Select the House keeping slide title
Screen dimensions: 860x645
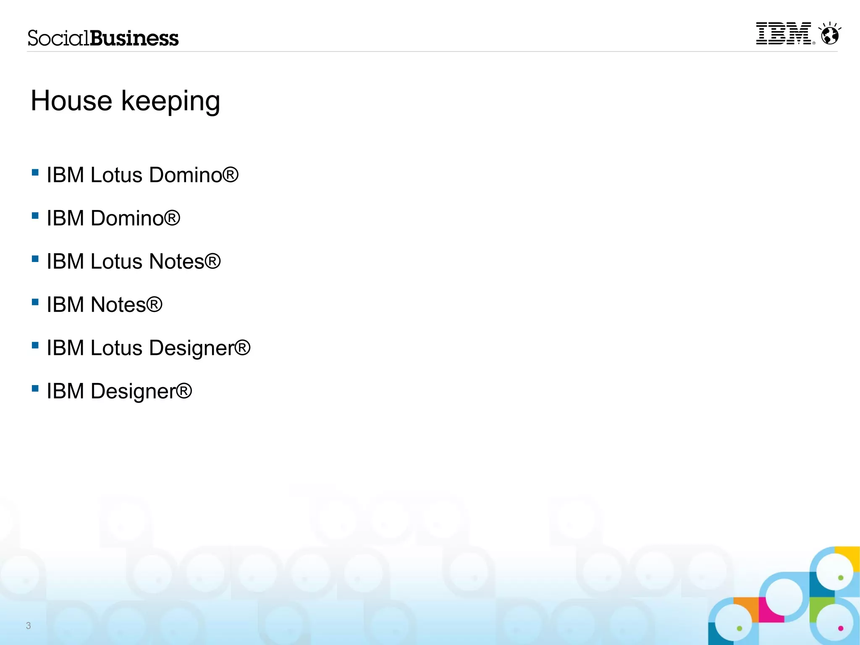(125, 101)
